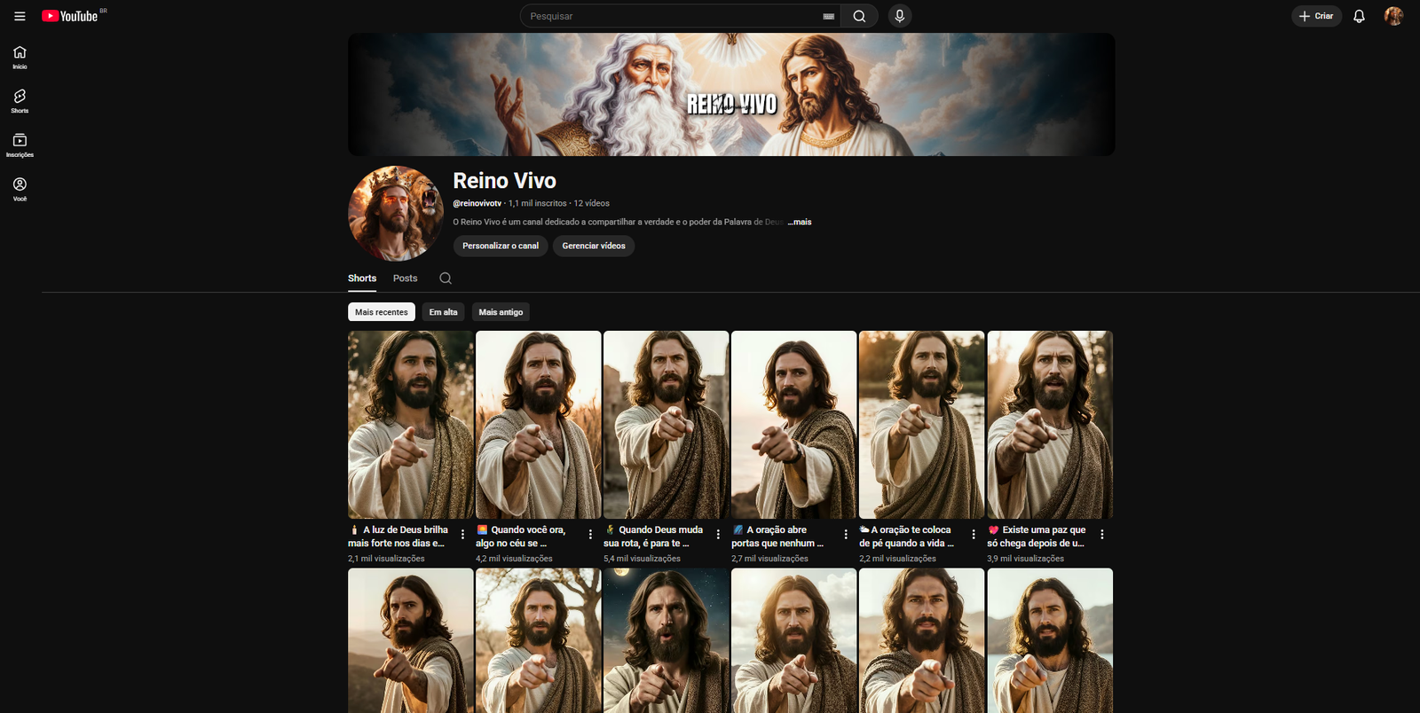Click the "12 vídeos" count text
Screen dimensions: 1420x713
(x=592, y=203)
